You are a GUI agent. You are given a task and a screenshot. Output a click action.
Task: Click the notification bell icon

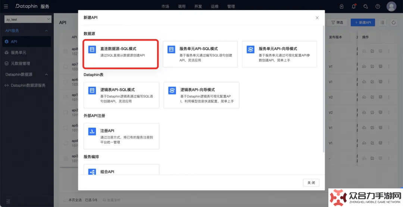pyautogui.click(x=354, y=6)
